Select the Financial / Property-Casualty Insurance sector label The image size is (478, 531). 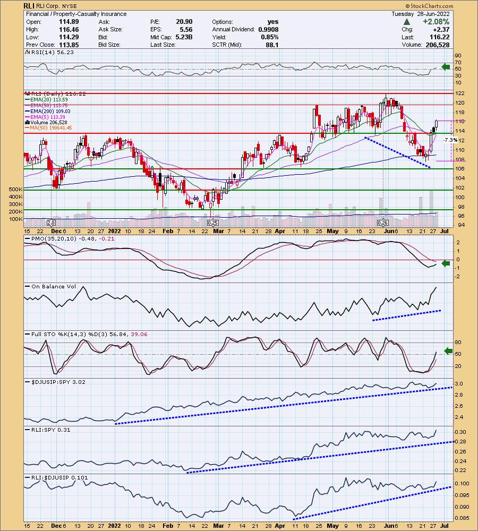coord(76,14)
